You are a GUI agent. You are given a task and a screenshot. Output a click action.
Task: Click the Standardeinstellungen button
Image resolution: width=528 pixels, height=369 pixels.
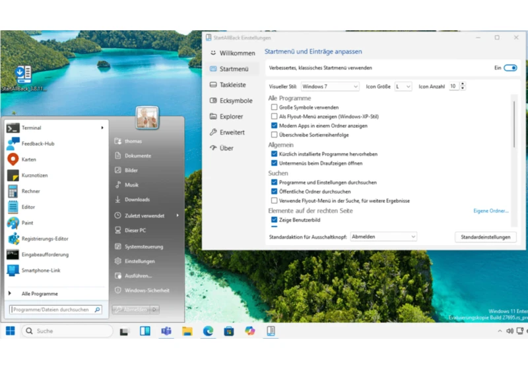pos(486,237)
